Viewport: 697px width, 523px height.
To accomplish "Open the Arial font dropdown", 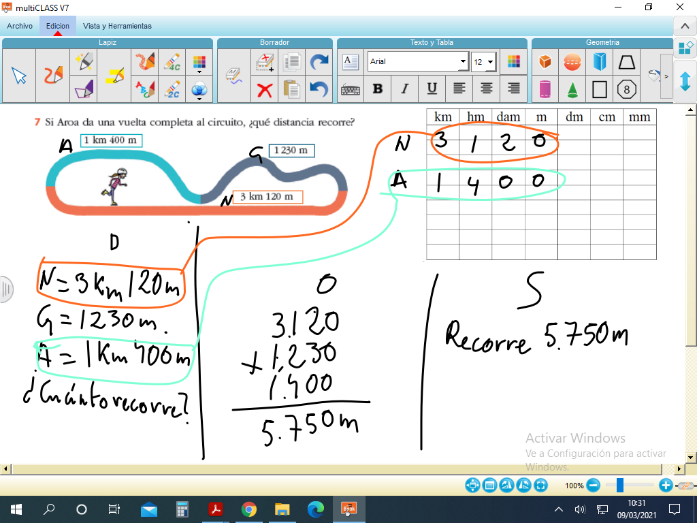I will (463, 61).
